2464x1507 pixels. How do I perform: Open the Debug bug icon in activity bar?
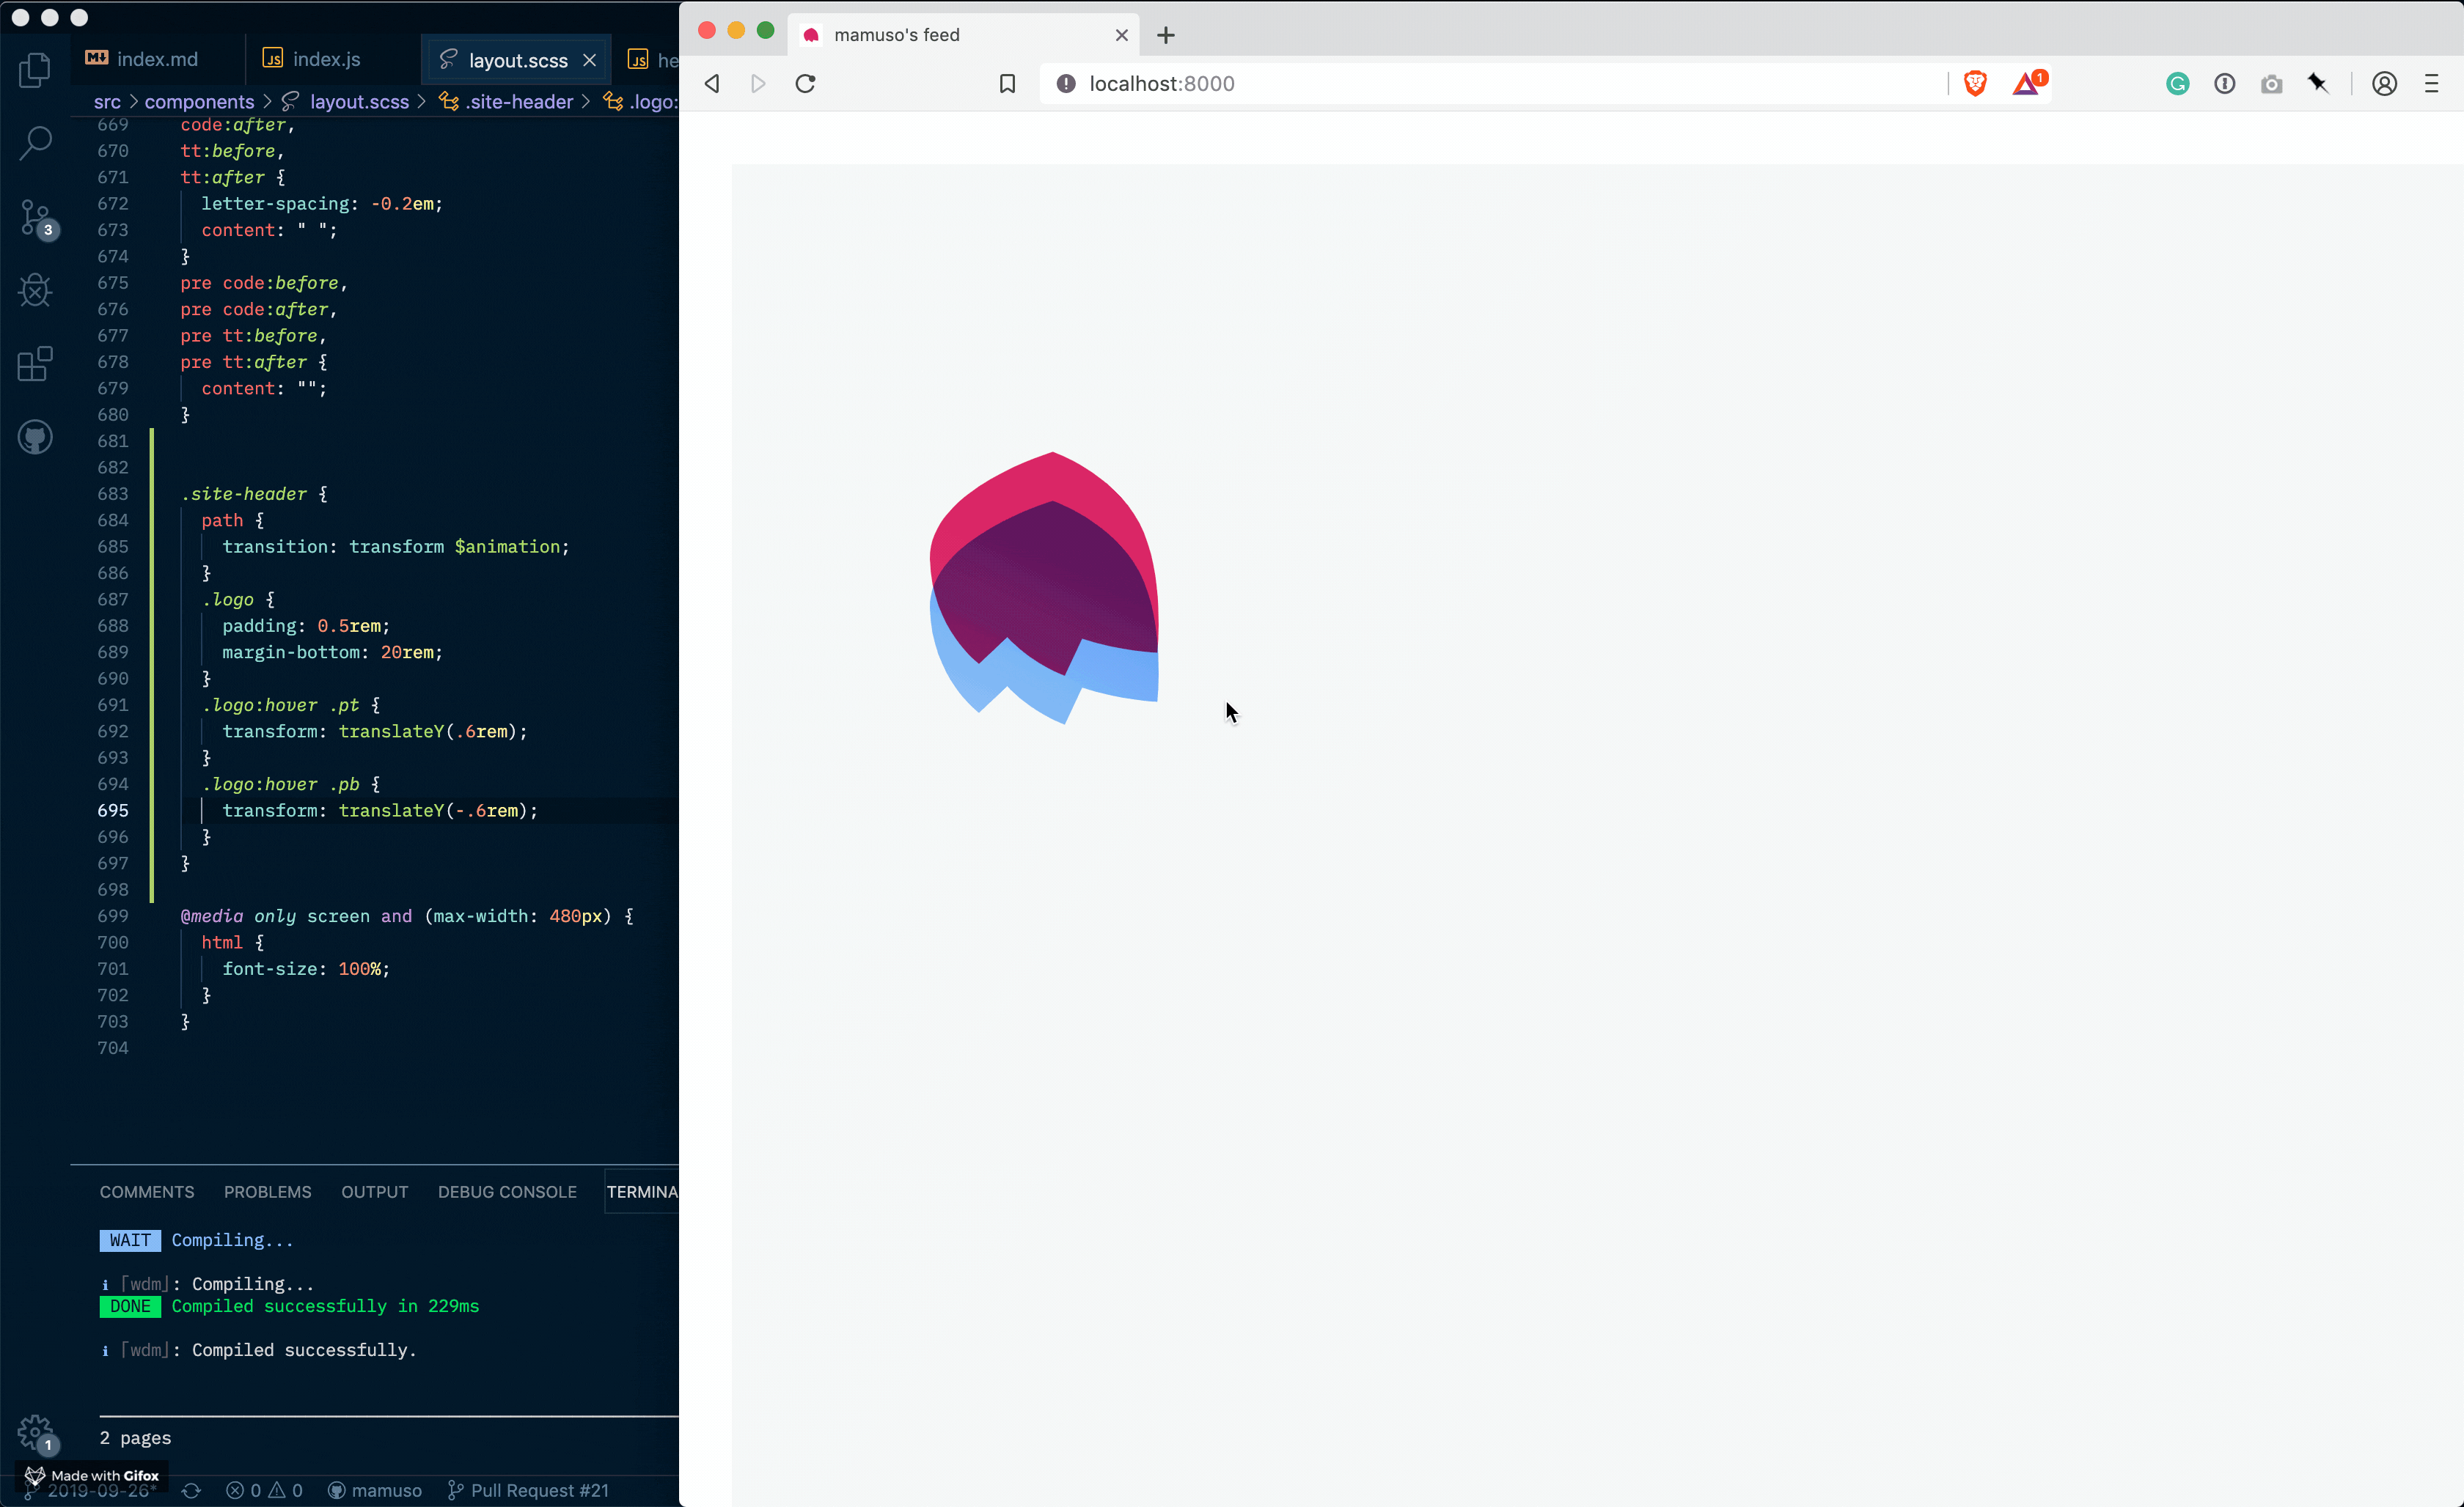point(35,291)
